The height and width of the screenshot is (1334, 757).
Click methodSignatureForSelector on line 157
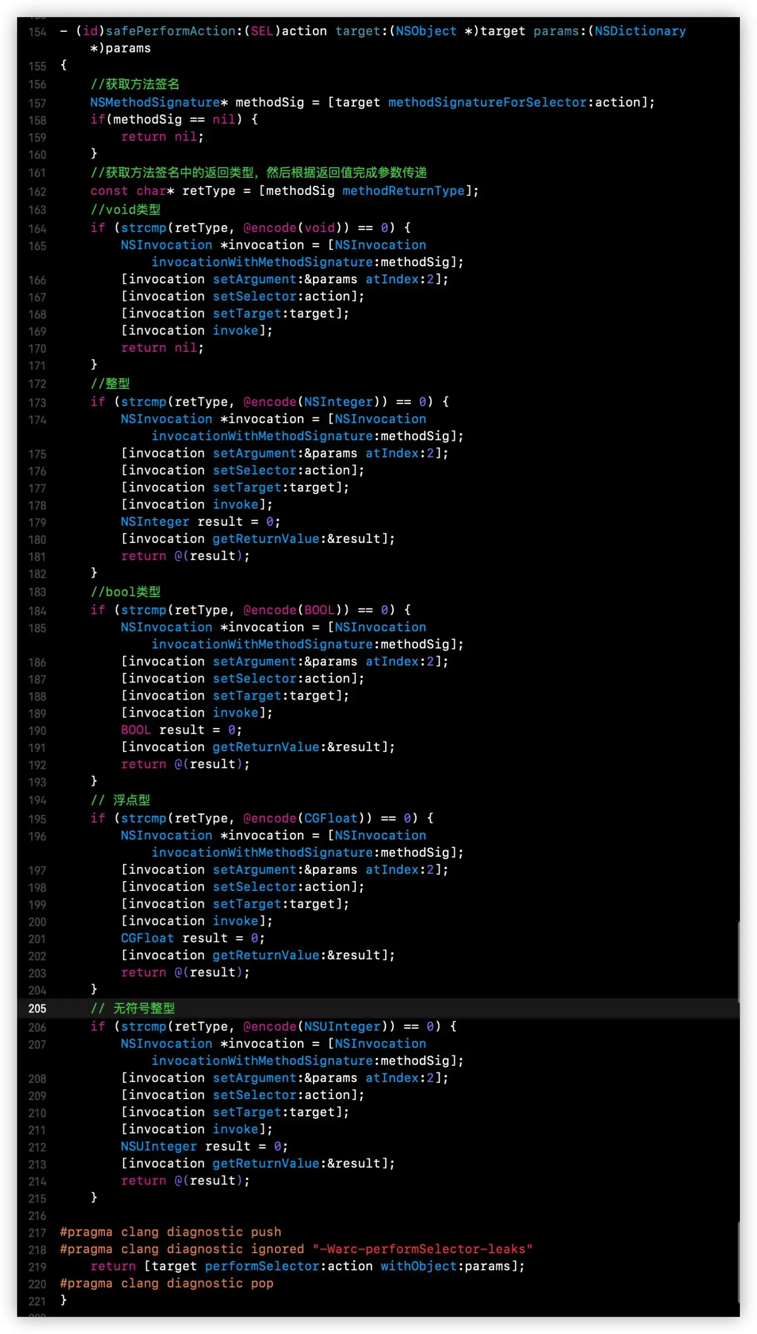point(486,103)
